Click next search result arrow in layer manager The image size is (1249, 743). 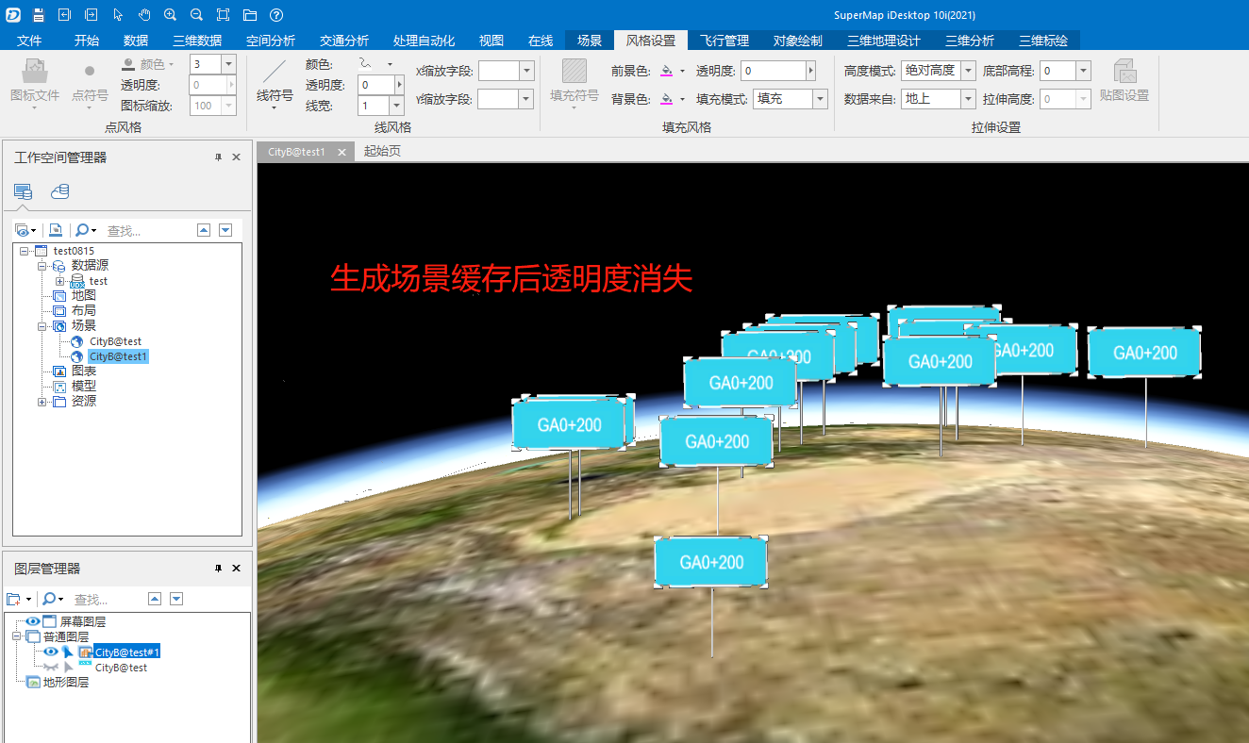click(175, 600)
